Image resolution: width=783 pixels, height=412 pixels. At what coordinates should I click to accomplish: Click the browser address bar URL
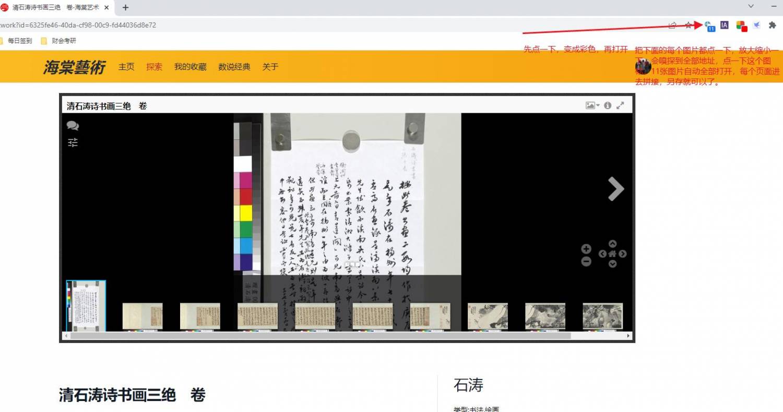coord(78,25)
